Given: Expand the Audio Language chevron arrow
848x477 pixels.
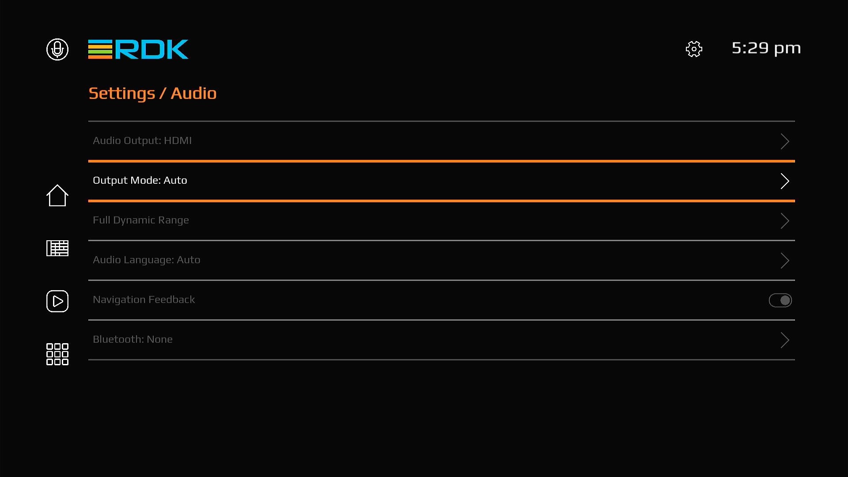Looking at the screenshot, I should coord(784,261).
